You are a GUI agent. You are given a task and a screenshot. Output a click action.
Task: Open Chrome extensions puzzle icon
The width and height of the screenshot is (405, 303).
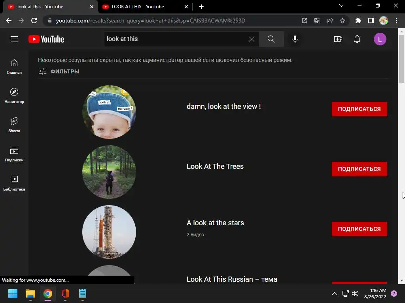coord(358,21)
